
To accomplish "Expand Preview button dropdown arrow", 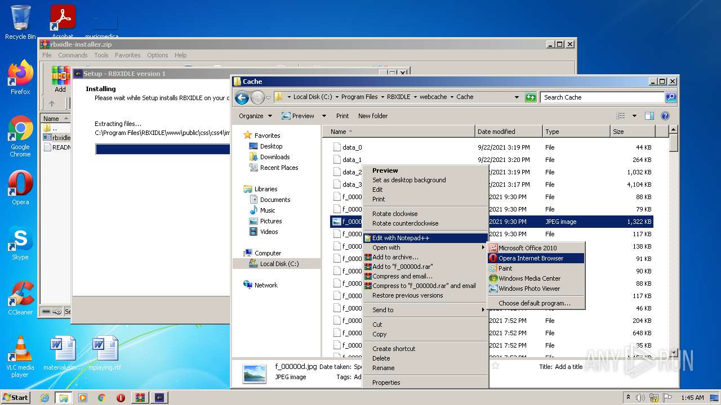I will click(324, 116).
